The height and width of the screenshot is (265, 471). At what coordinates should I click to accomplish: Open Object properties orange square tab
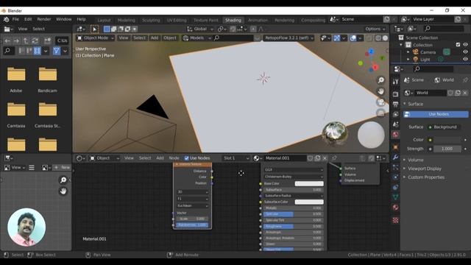tap(396, 147)
